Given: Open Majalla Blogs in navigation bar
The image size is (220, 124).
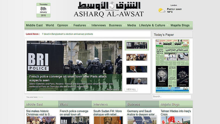Looking at the screenshot, I should pos(180,25).
